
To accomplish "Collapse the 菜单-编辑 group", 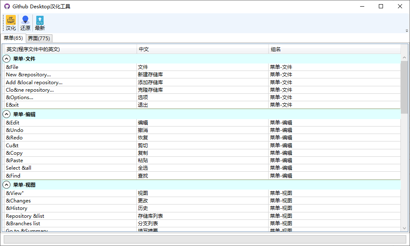I will 7,114.
